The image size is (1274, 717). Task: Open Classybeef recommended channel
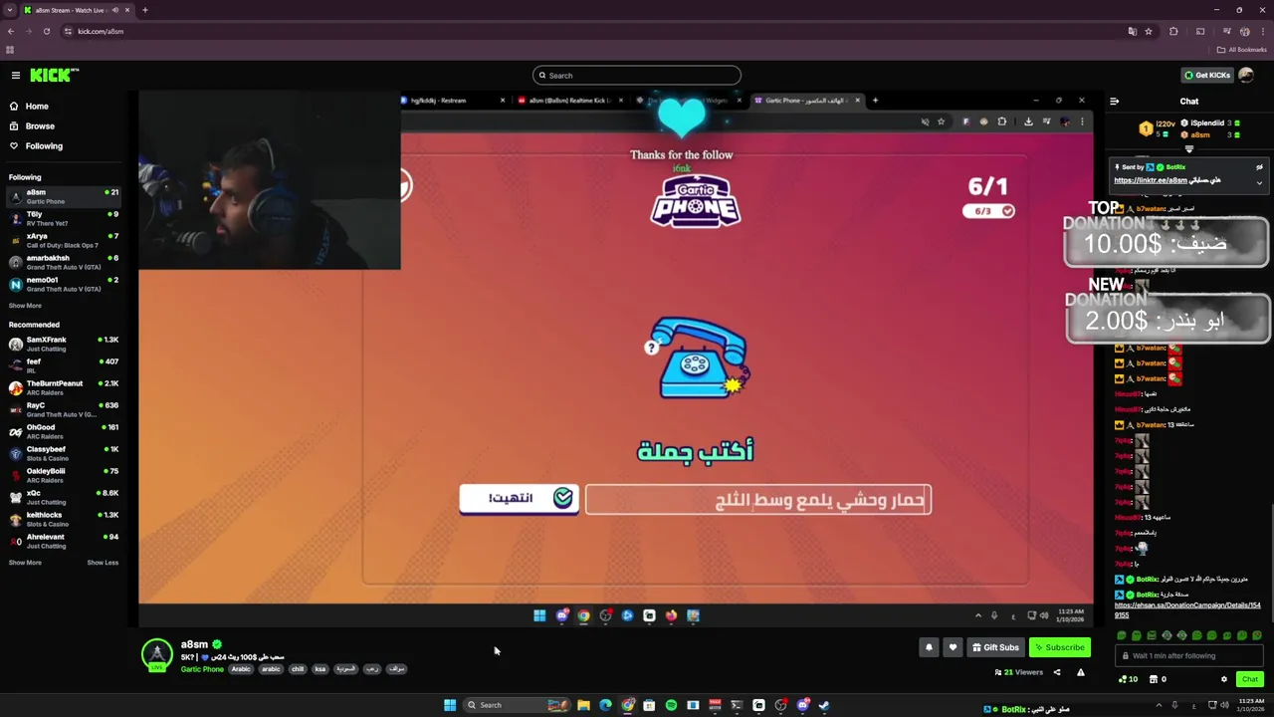65,453
